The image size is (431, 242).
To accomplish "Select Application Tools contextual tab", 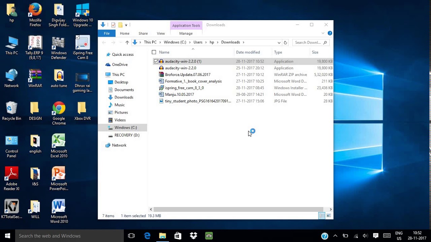I will pos(186,26).
